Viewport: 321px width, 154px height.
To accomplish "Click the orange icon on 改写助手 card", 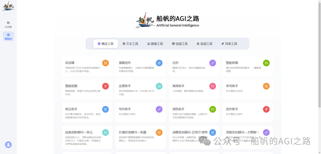I will (x=266, y=86).
